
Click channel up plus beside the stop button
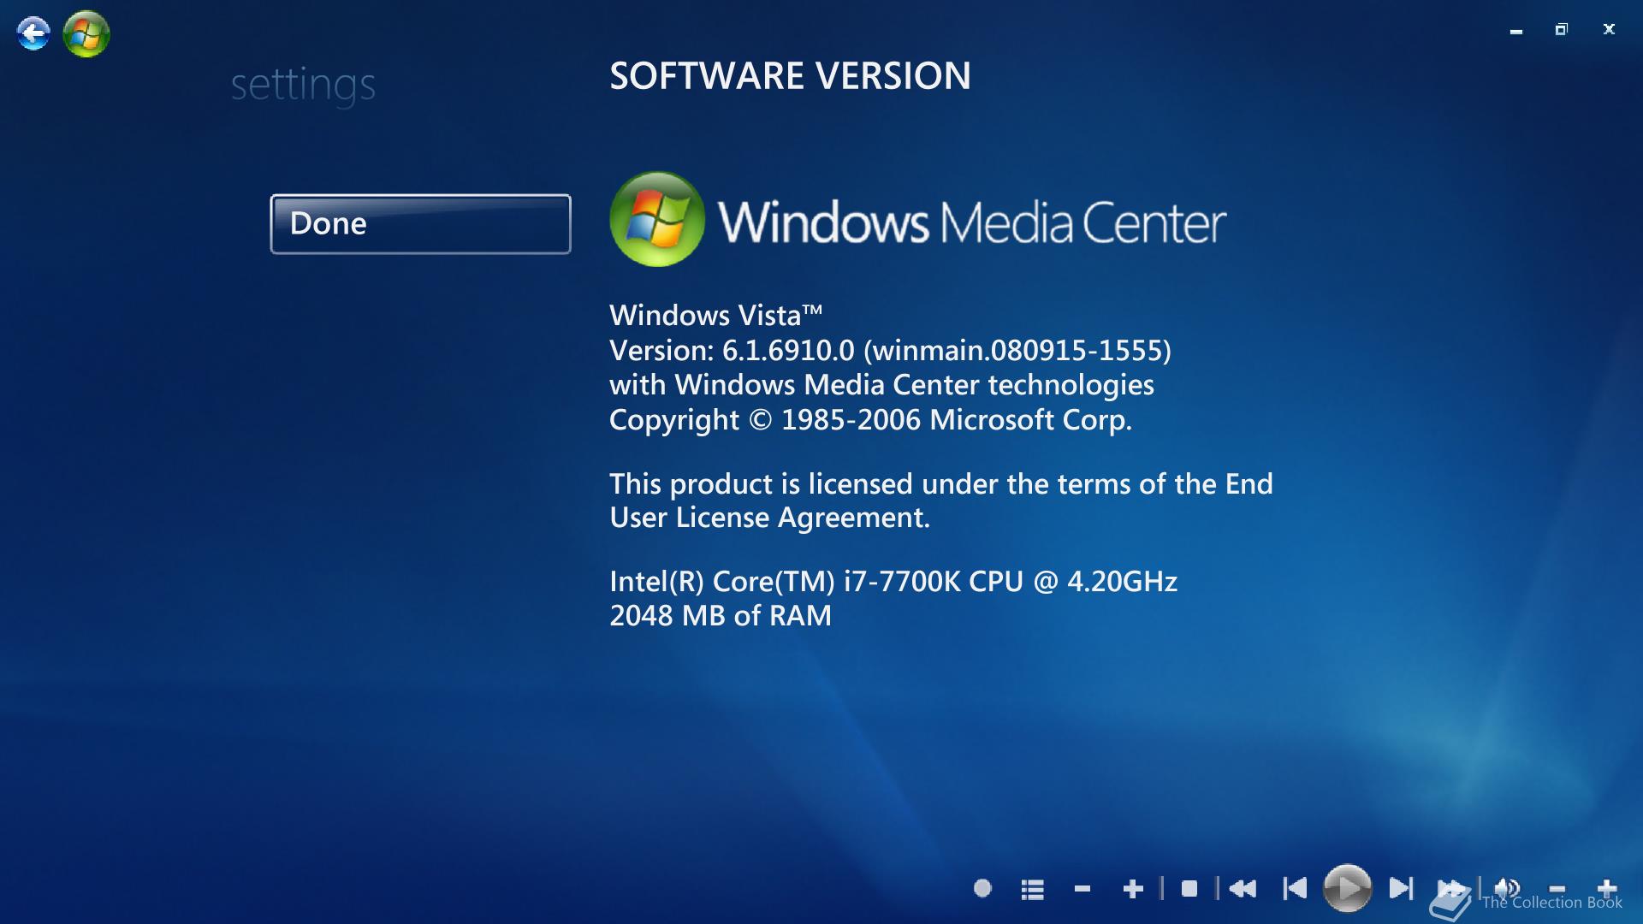pos(1133,890)
